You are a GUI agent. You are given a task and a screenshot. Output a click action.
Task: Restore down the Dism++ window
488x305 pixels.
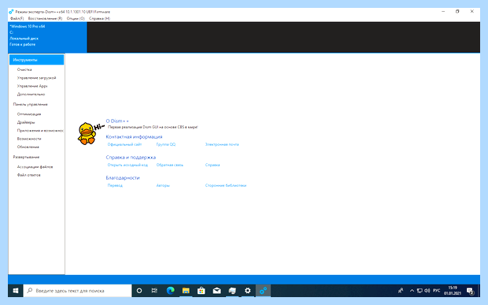click(457, 12)
